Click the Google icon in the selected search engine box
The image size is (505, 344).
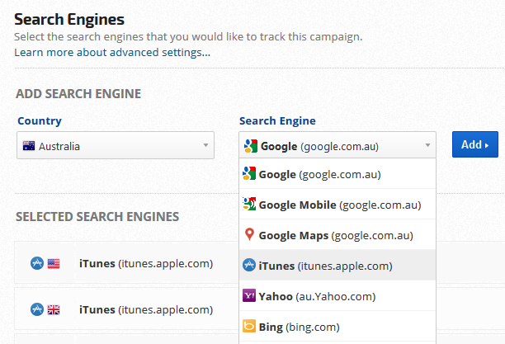click(249, 146)
